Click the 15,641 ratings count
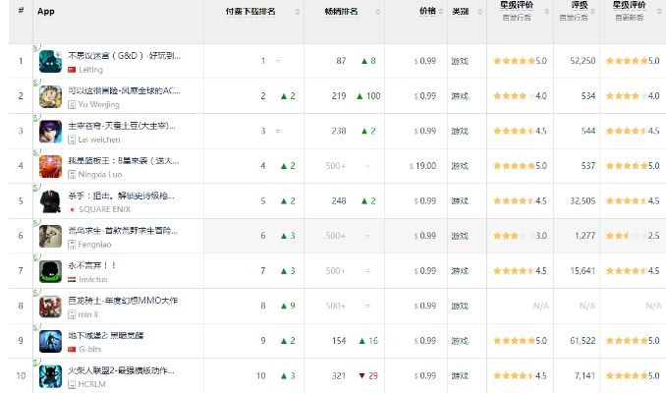The image size is (666, 393). (x=583, y=271)
